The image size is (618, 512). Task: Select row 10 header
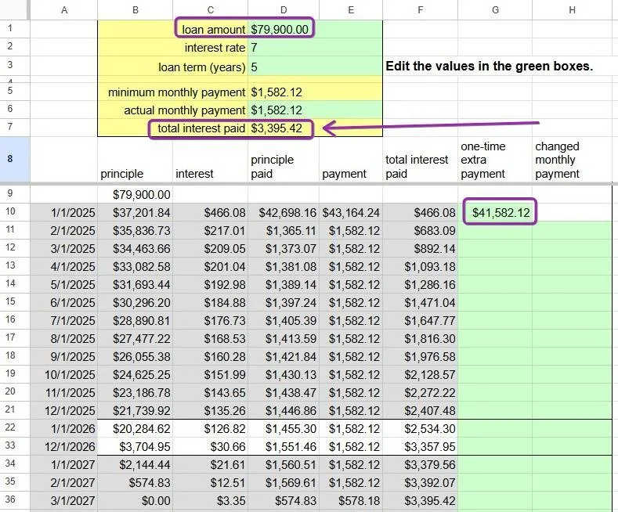(x=15, y=212)
